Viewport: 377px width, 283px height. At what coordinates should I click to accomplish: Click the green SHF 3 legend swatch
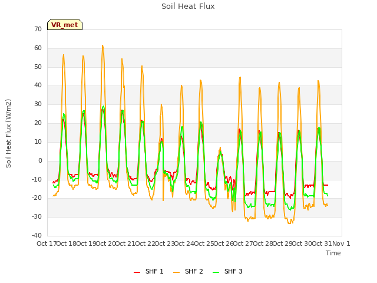pyautogui.click(x=216, y=272)
